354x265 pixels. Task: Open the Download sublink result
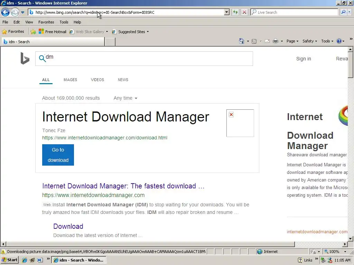(68, 226)
